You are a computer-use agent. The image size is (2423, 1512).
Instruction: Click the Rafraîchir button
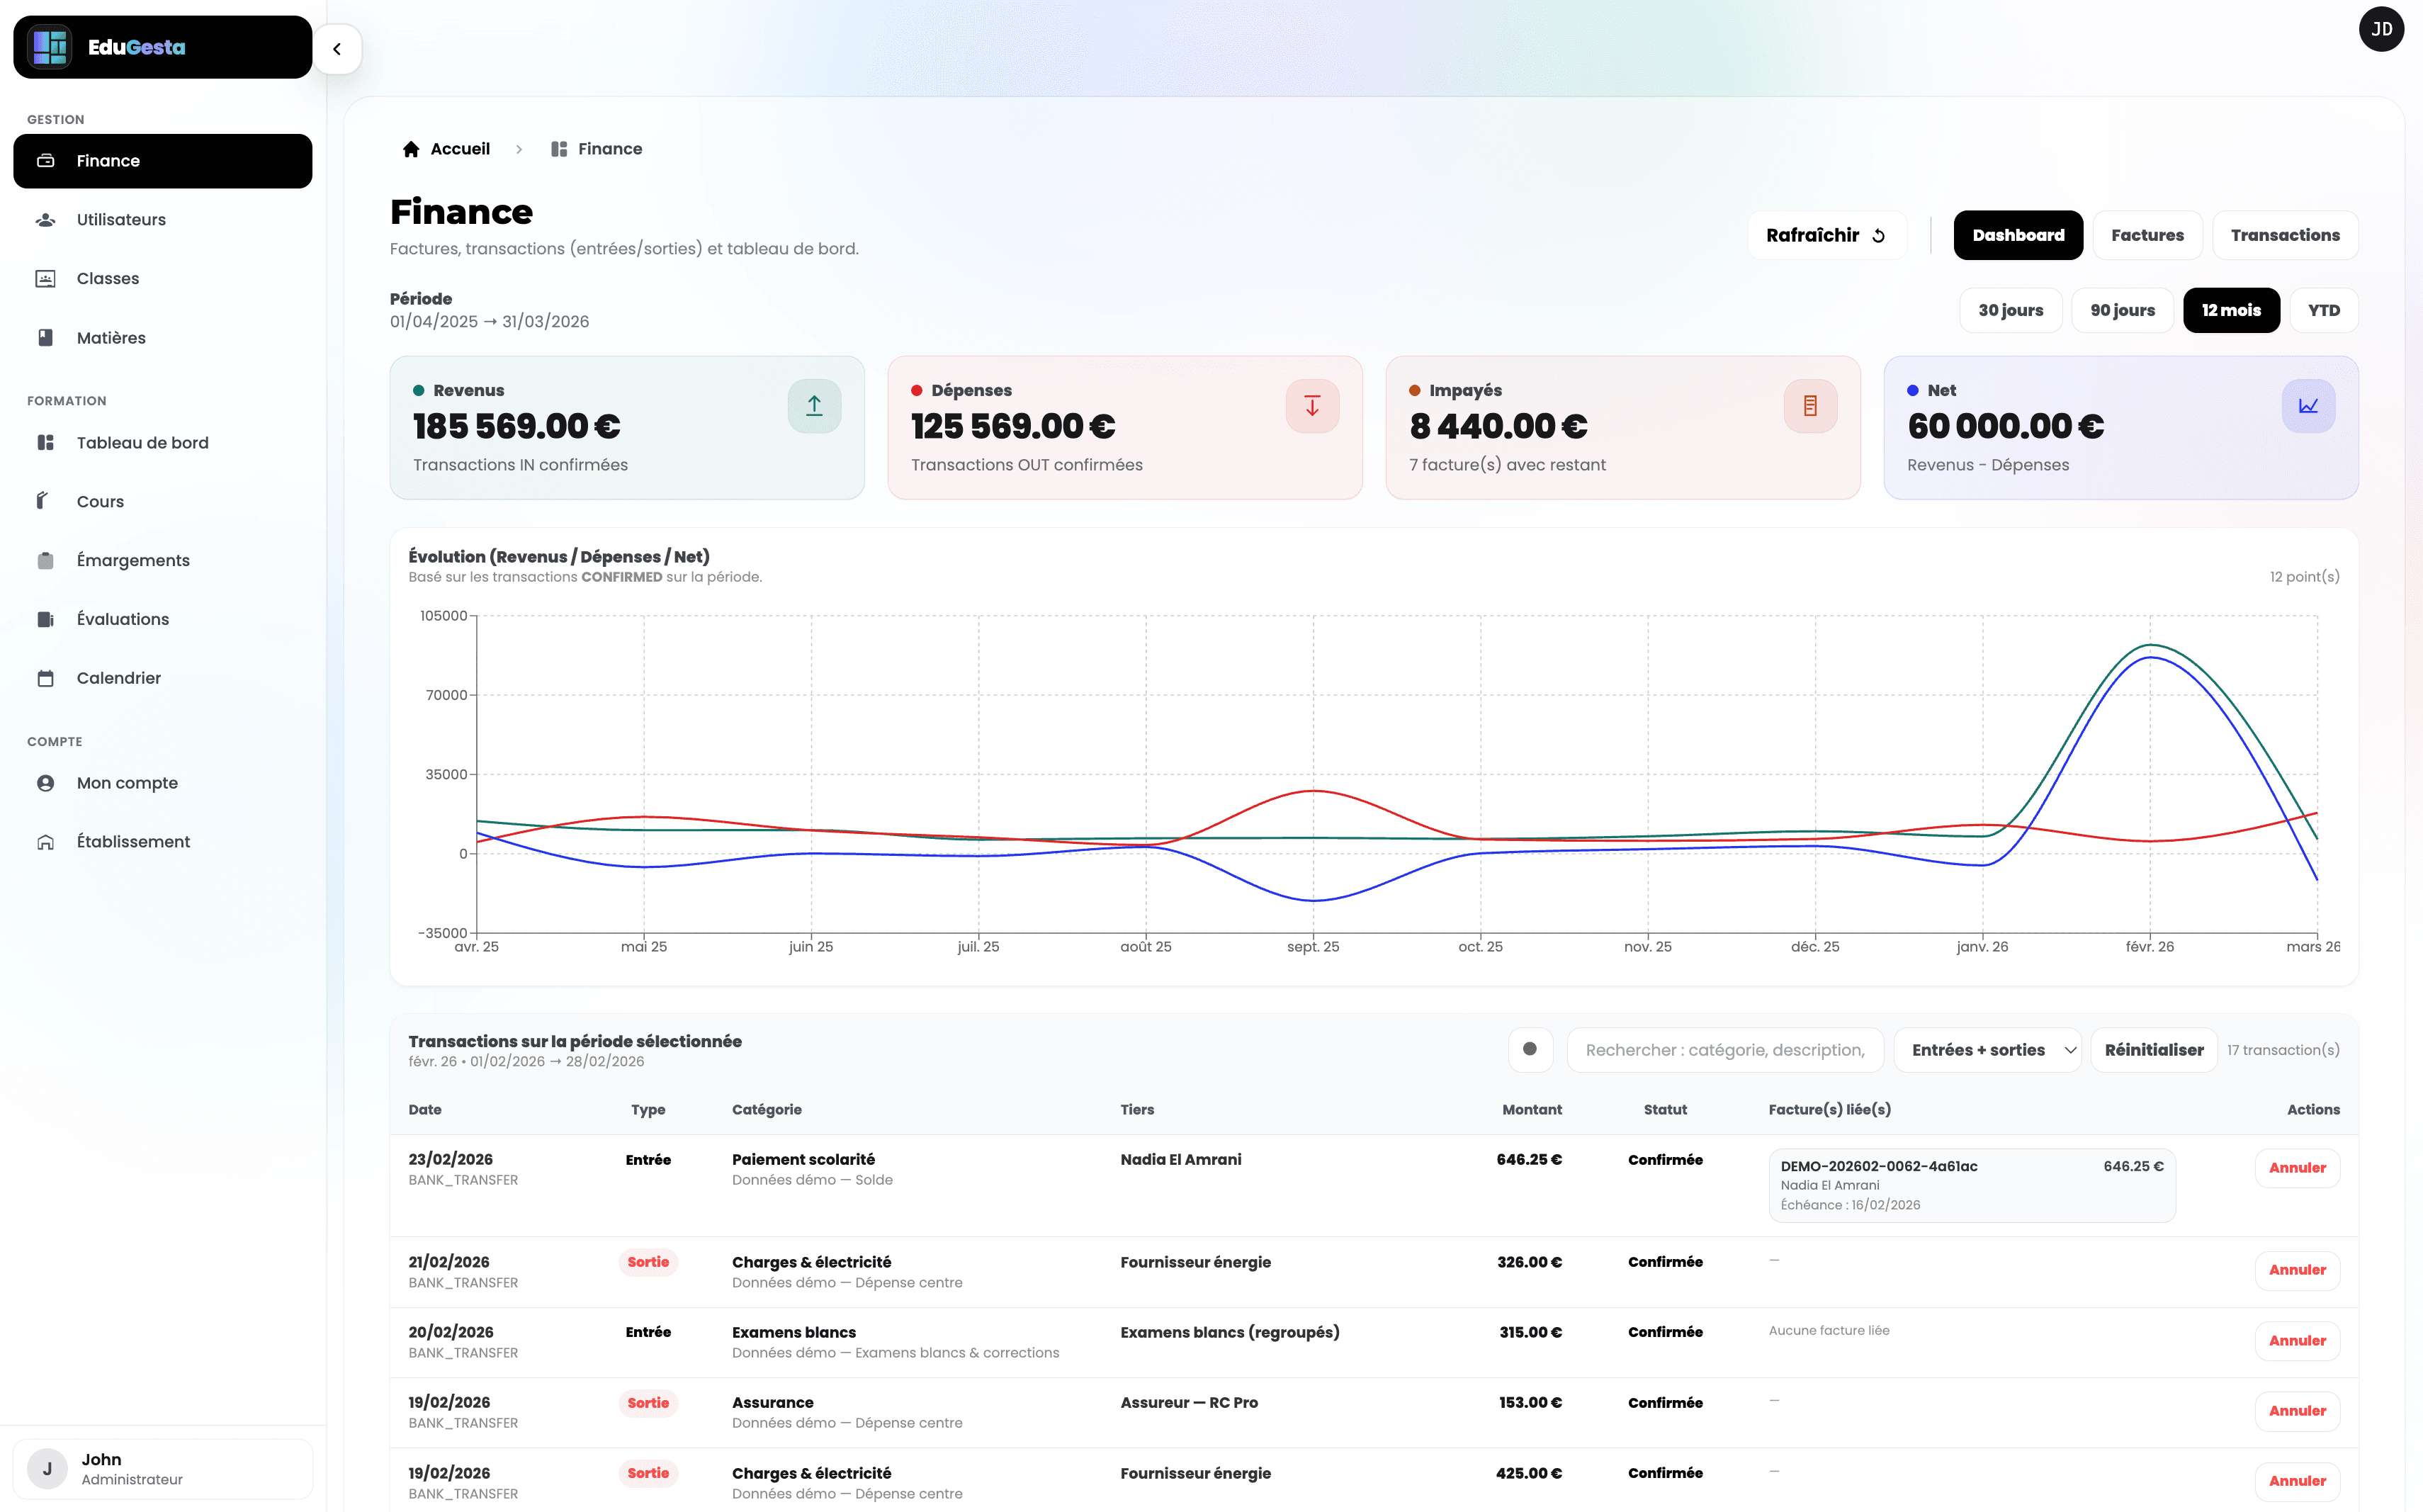(x=1826, y=235)
